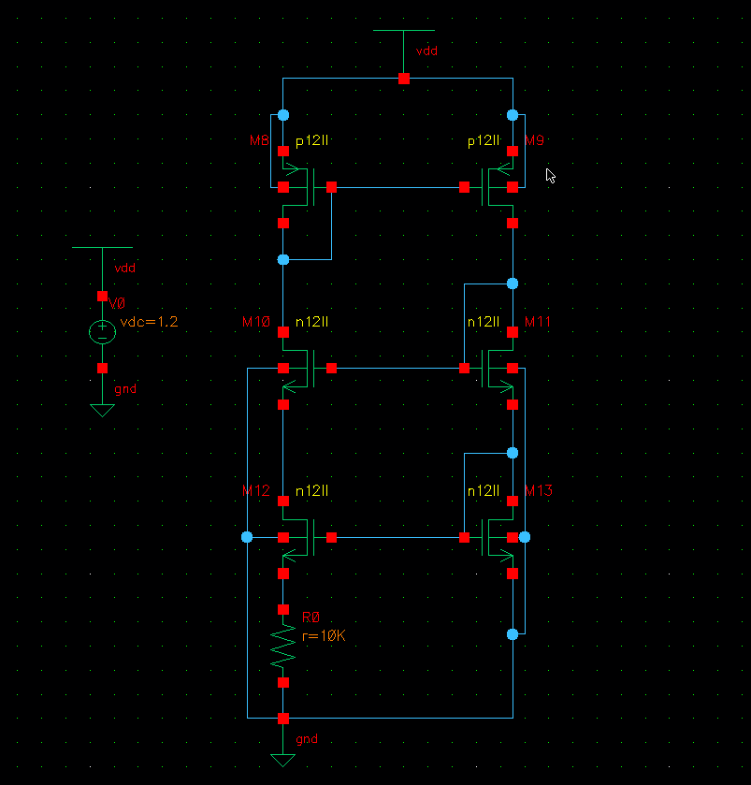Select the gate wire joining M8 and M9
Screen dimensions: 751x785
click(397, 187)
